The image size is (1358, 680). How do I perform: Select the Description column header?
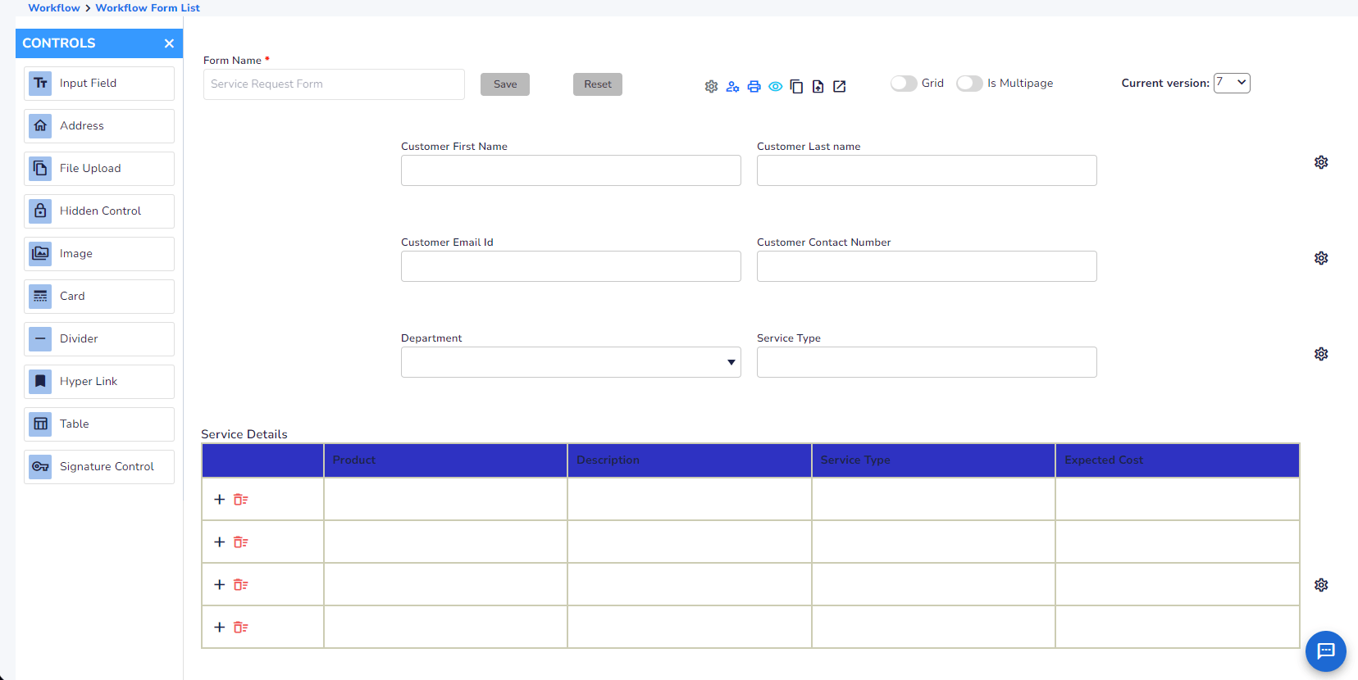point(690,460)
